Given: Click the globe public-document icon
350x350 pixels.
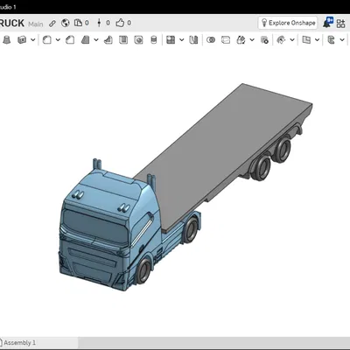Looking at the screenshot, I should click(x=66, y=23).
